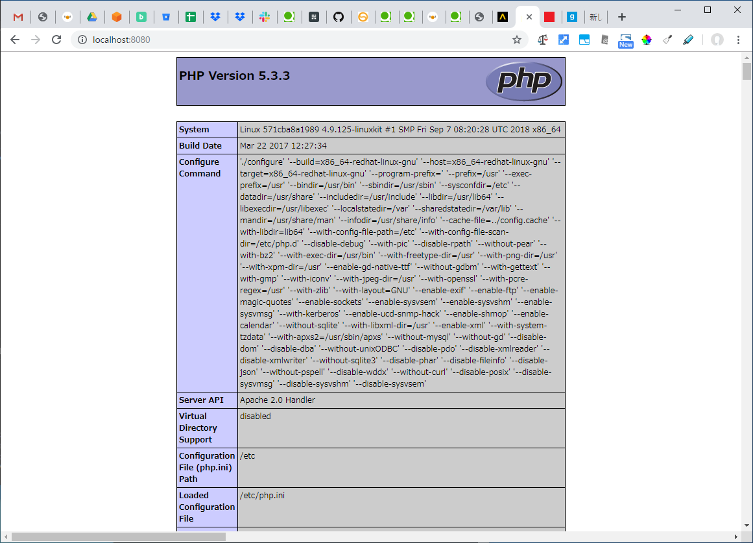Image resolution: width=753 pixels, height=543 pixels.
Task: Click the 'Virtual Directory Support' label
Action: 198,428
